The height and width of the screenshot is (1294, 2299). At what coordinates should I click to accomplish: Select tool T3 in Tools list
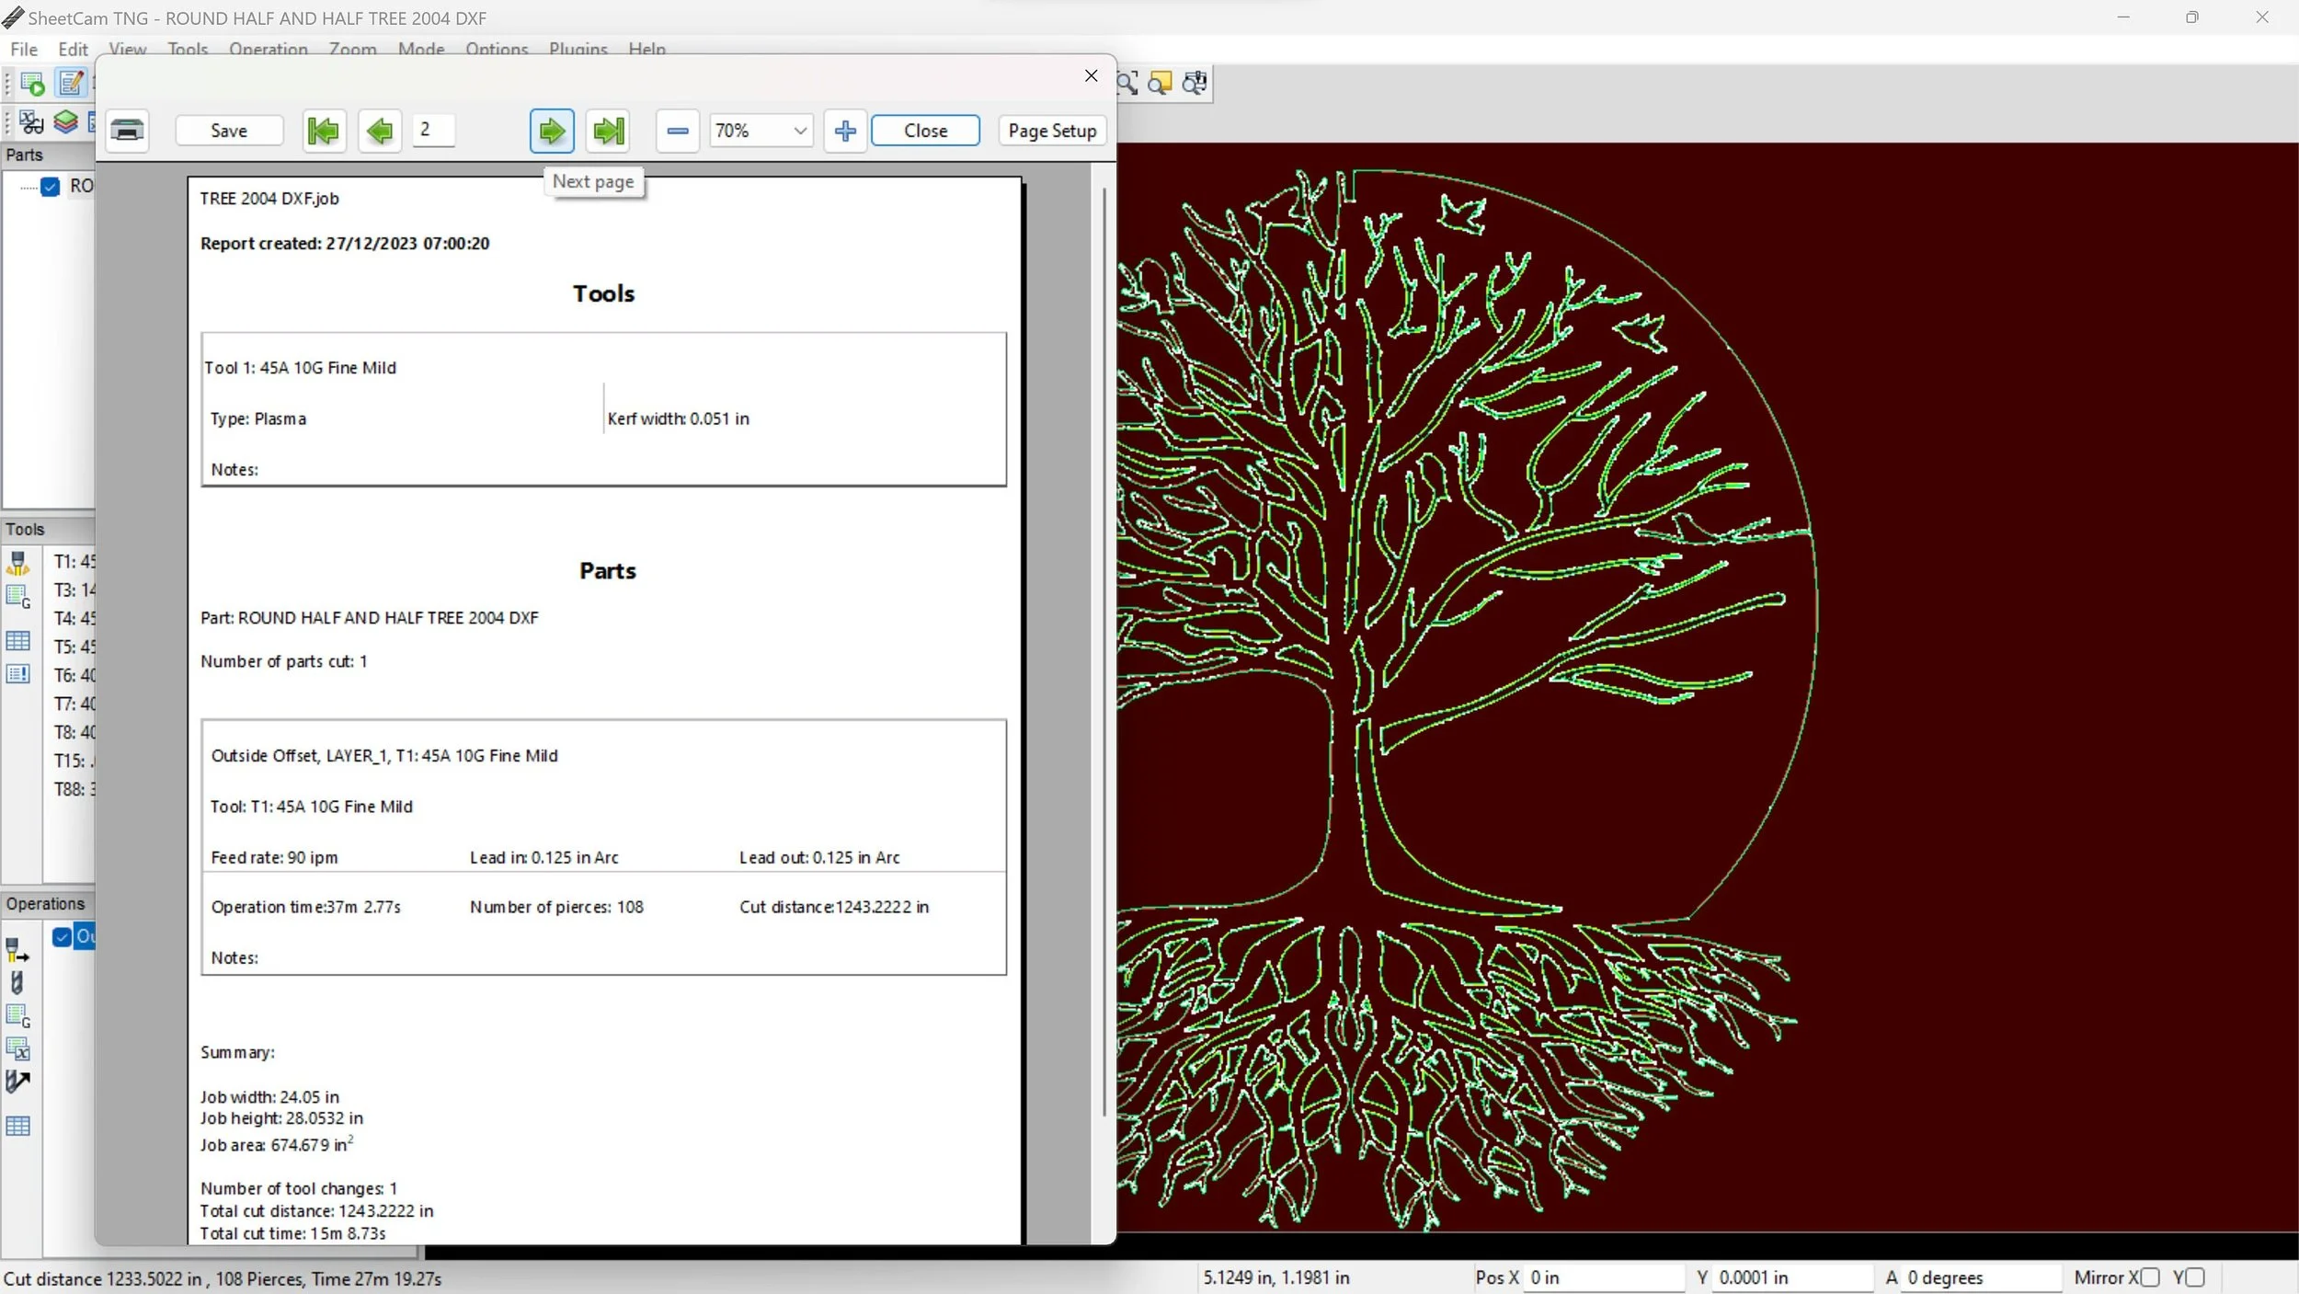click(x=74, y=590)
